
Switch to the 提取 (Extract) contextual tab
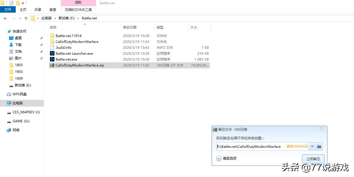pyautogui.click(x=78, y=3)
